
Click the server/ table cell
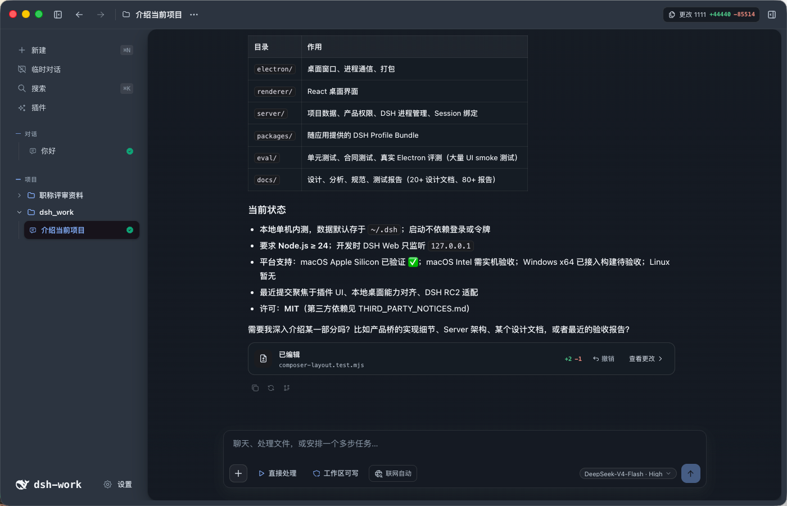275,114
